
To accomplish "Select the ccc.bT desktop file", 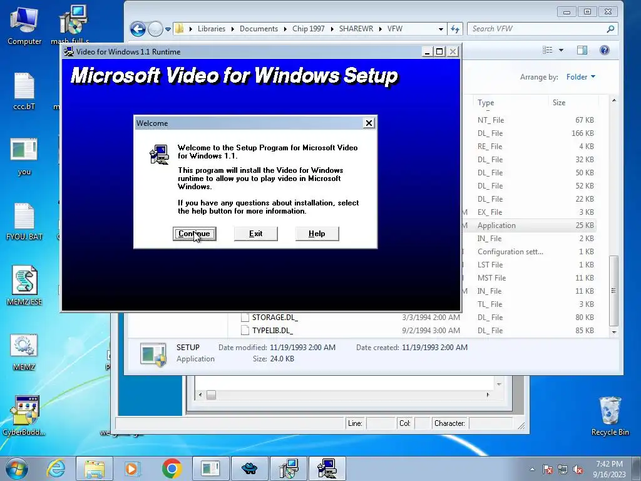I will [24, 91].
